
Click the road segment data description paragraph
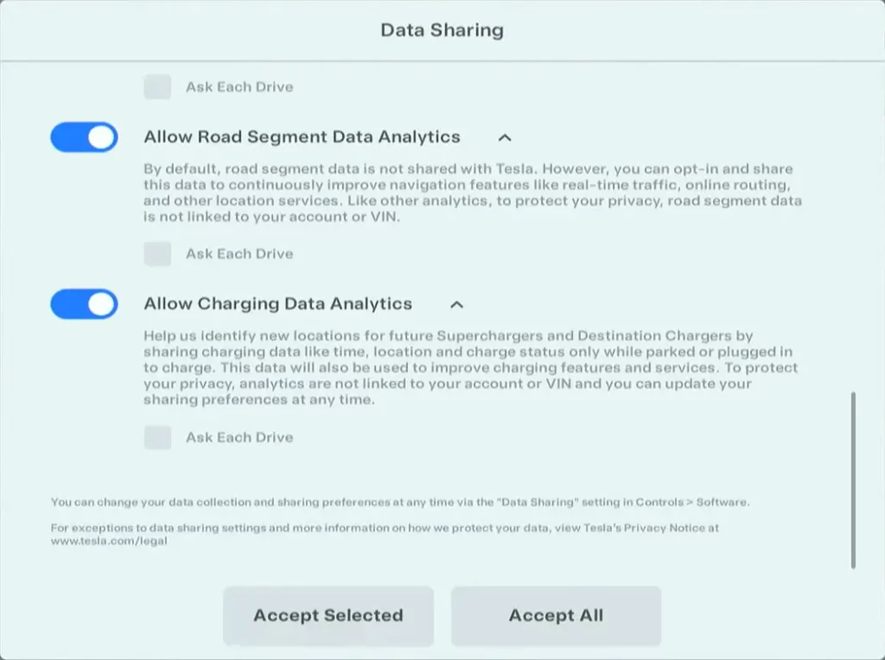click(472, 193)
